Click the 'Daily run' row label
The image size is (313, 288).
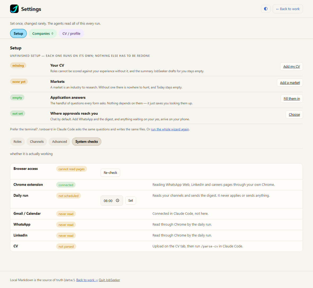(21, 196)
